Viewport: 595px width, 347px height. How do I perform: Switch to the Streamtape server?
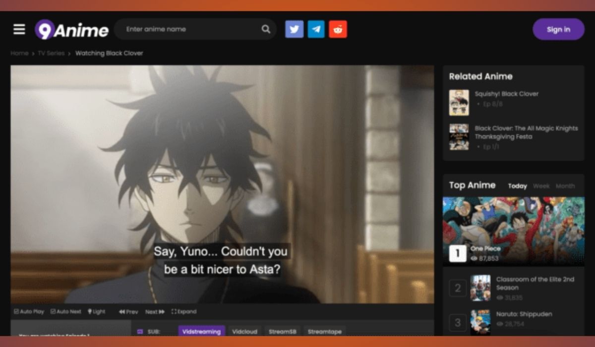pos(324,331)
